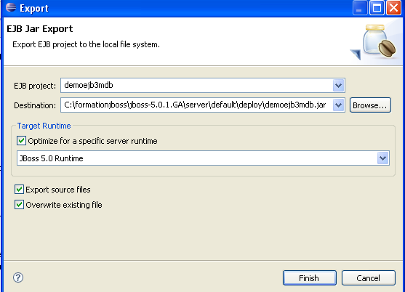Select the JBoss 5.0 Runtime combo box
Screen dimensions: 405x292
tap(203, 158)
